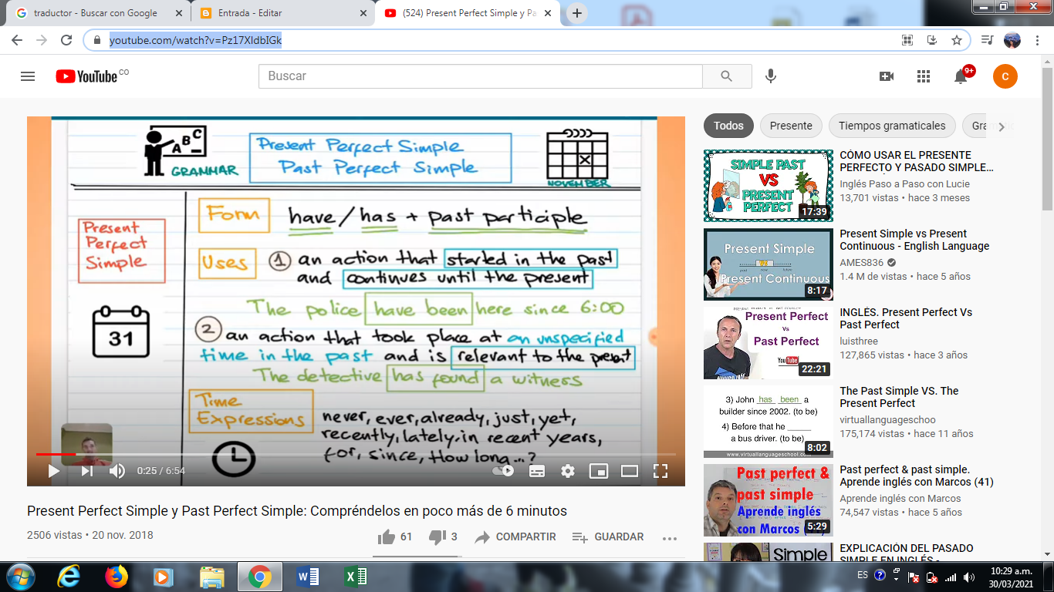
Task: Open 'Past perfect & past simple' video title
Action: (x=917, y=476)
